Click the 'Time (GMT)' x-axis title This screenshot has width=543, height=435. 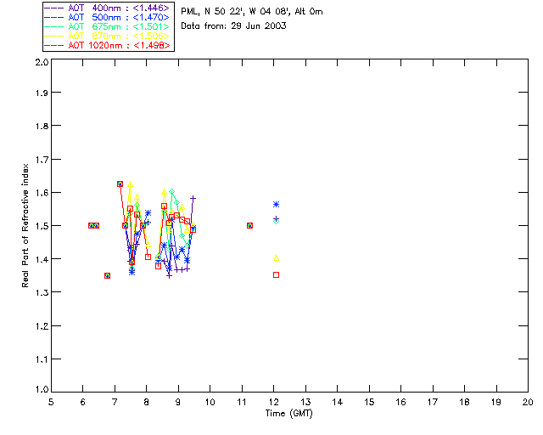[x=289, y=414]
